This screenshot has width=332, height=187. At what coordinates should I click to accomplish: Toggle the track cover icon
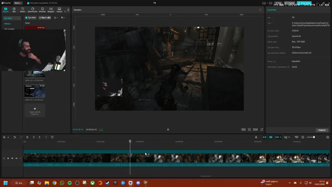(4, 158)
